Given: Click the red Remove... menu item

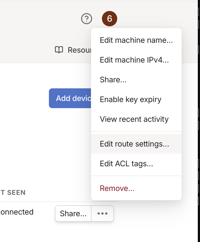Looking at the screenshot, I should pos(117,188).
